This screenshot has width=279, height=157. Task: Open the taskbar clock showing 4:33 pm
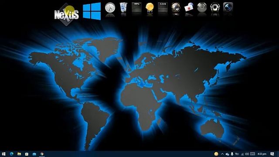[x=262, y=154]
